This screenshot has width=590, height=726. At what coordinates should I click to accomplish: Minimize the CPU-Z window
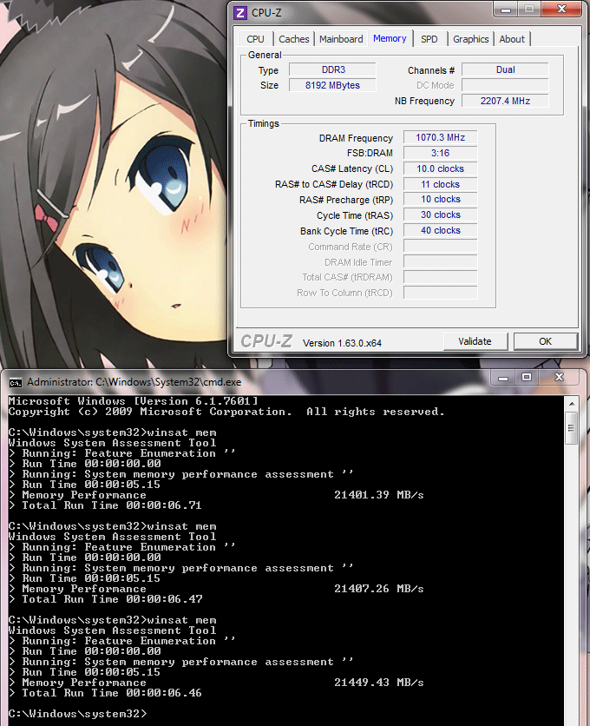pyautogui.click(x=506, y=10)
